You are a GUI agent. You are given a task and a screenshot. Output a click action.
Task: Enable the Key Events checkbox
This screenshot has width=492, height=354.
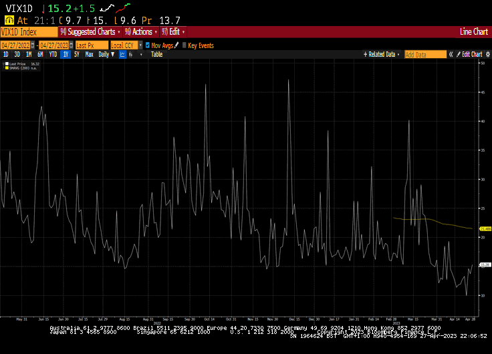click(x=184, y=45)
